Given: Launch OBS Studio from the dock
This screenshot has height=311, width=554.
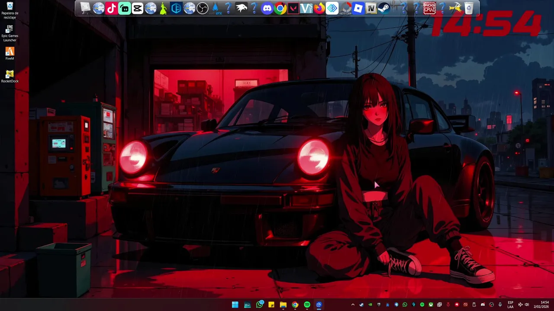Looking at the screenshot, I should (x=202, y=8).
